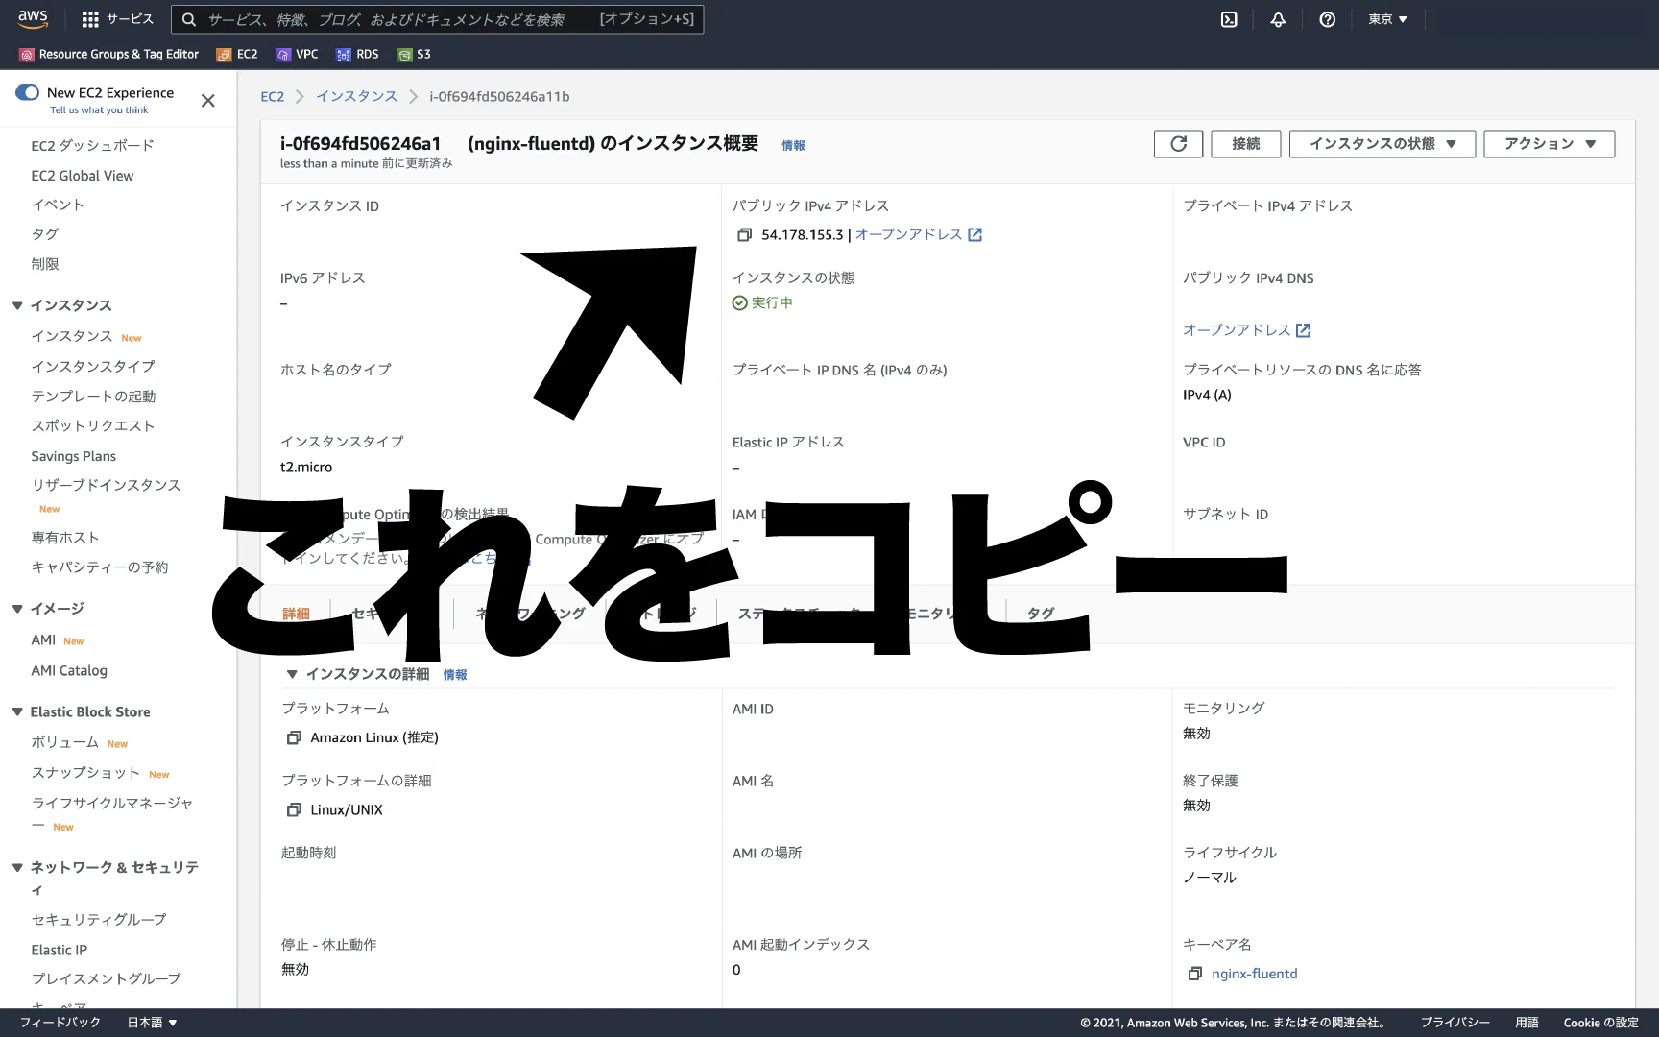This screenshot has width=1659, height=1037.
Task: Open the アクション dropdown
Action: 1550,144
